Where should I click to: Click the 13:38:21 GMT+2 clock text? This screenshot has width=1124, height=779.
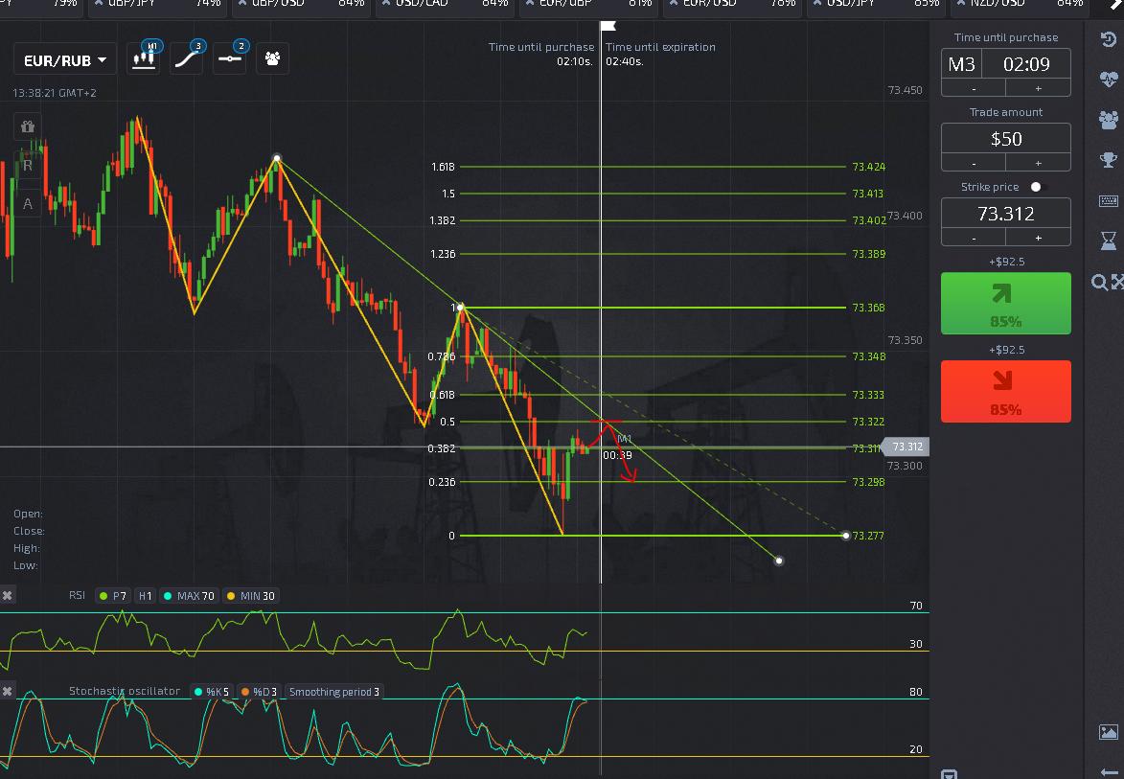55,93
